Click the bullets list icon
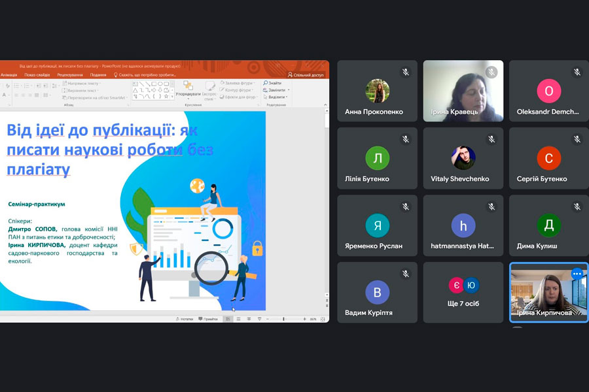Viewport: 589px width, 392px height. coord(16,86)
